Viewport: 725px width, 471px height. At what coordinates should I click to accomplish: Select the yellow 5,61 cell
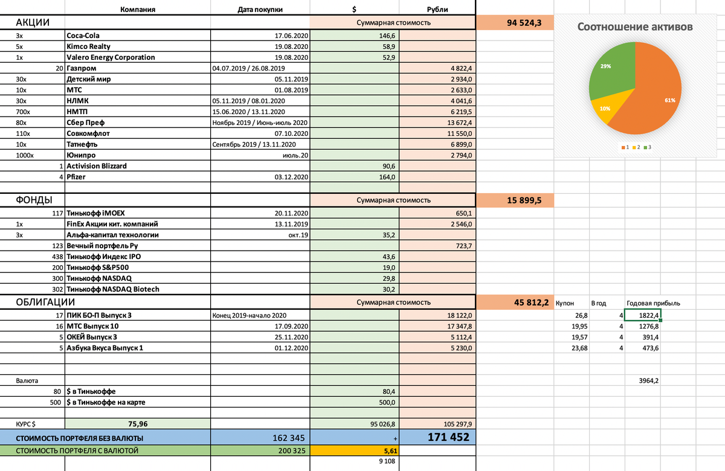[x=355, y=450]
